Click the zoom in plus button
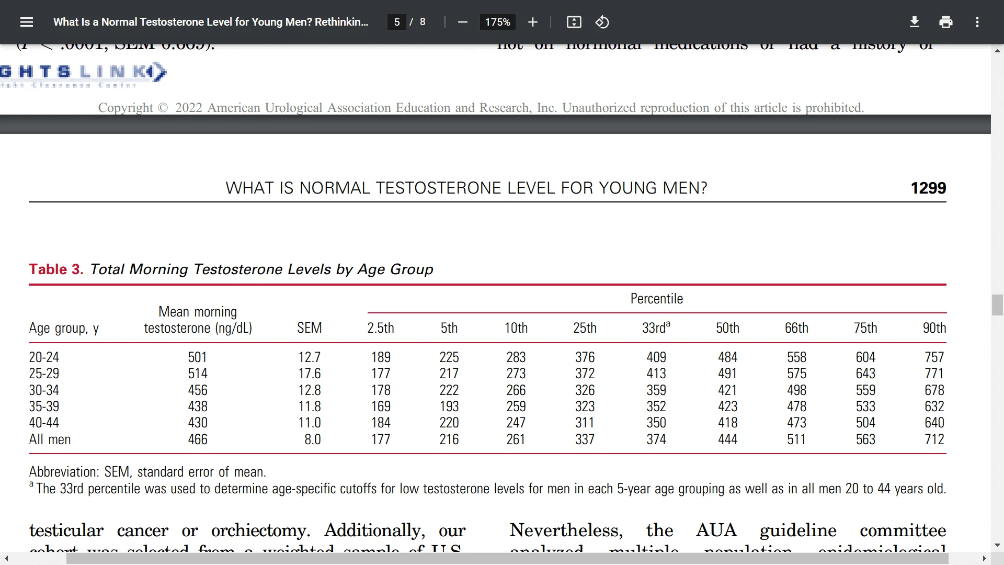Image resolution: width=1004 pixels, height=565 pixels. pos(532,22)
